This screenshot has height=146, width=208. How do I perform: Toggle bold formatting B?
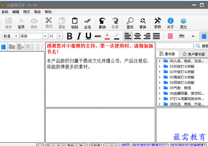70,36
